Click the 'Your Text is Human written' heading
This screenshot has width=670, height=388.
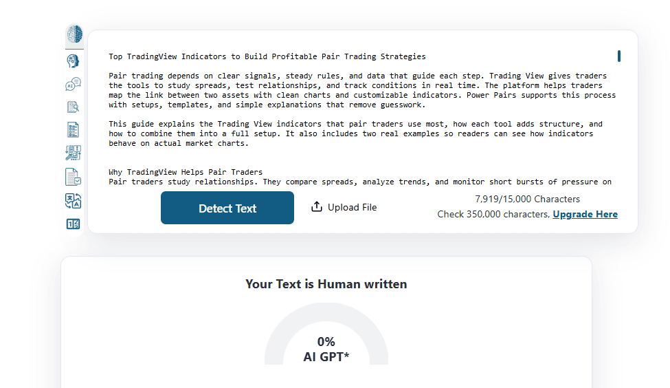click(x=326, y=284)
